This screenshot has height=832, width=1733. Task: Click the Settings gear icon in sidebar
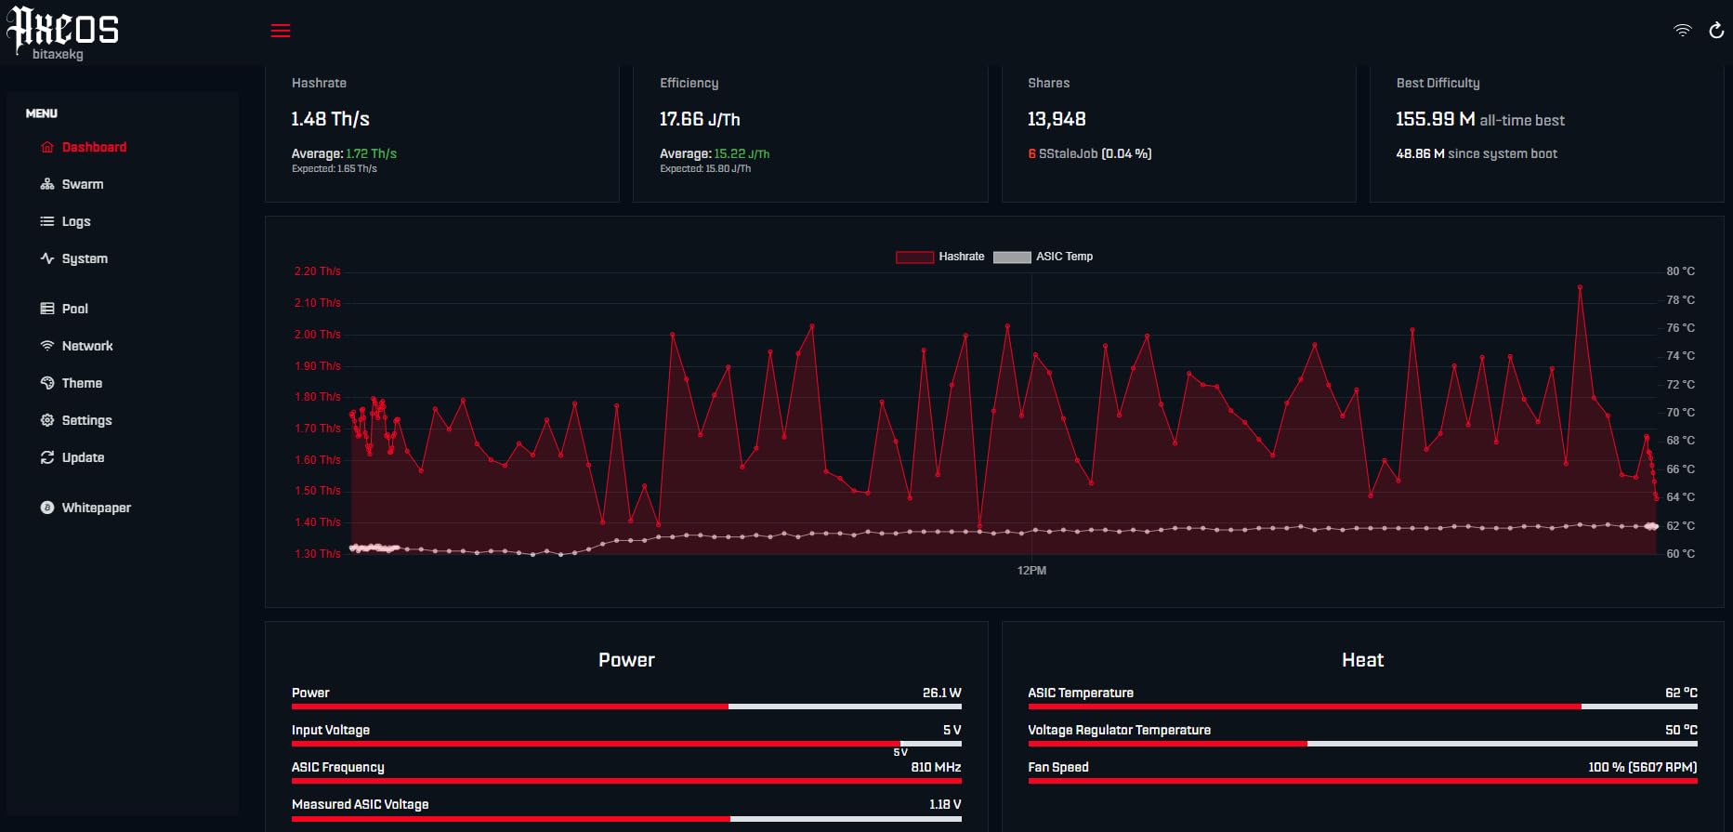47,420
